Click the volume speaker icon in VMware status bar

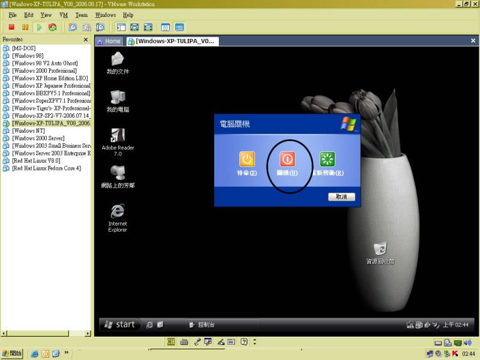[467, 343]
